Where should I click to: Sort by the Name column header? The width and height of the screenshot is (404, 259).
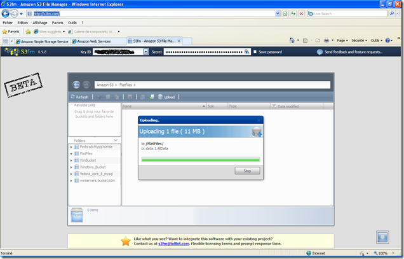click(x=164, y=106)
